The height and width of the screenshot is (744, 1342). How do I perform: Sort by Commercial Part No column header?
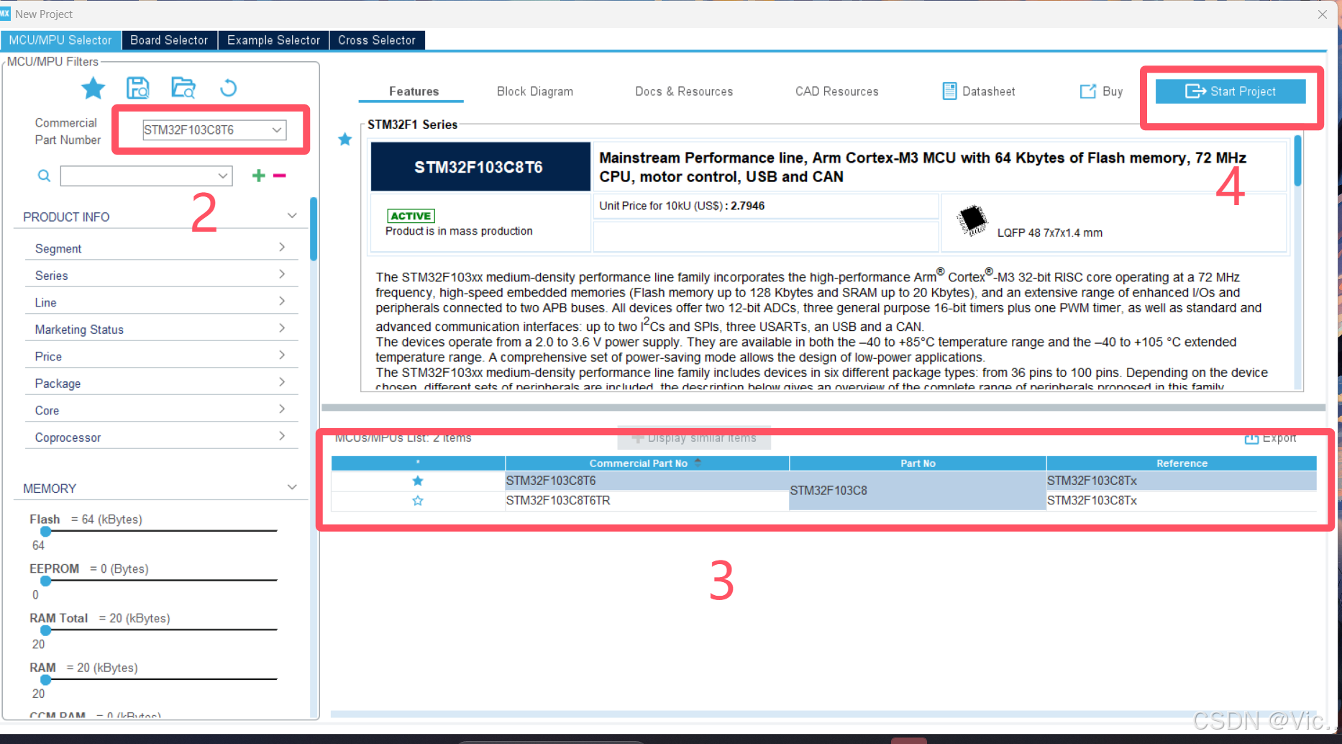coord(647,463)
